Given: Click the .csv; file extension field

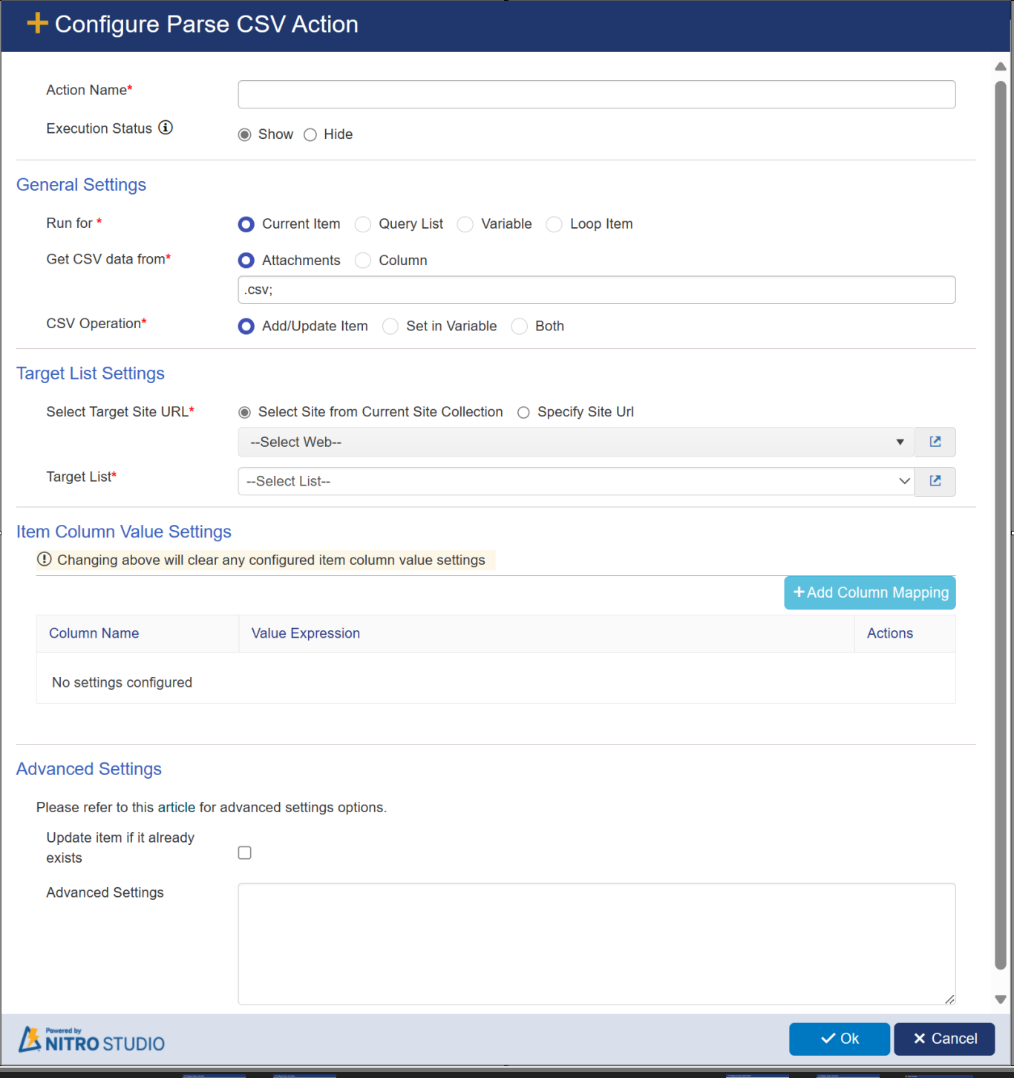Looking at the screenshot, I should pos(597,290).
